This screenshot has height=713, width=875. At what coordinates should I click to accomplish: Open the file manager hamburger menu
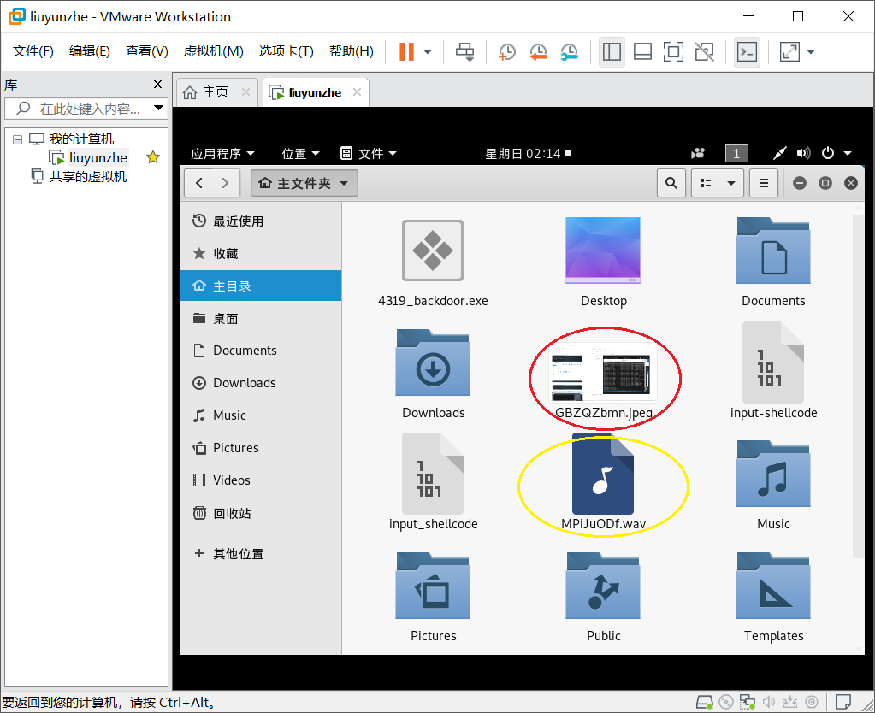(x=764, y=183)
